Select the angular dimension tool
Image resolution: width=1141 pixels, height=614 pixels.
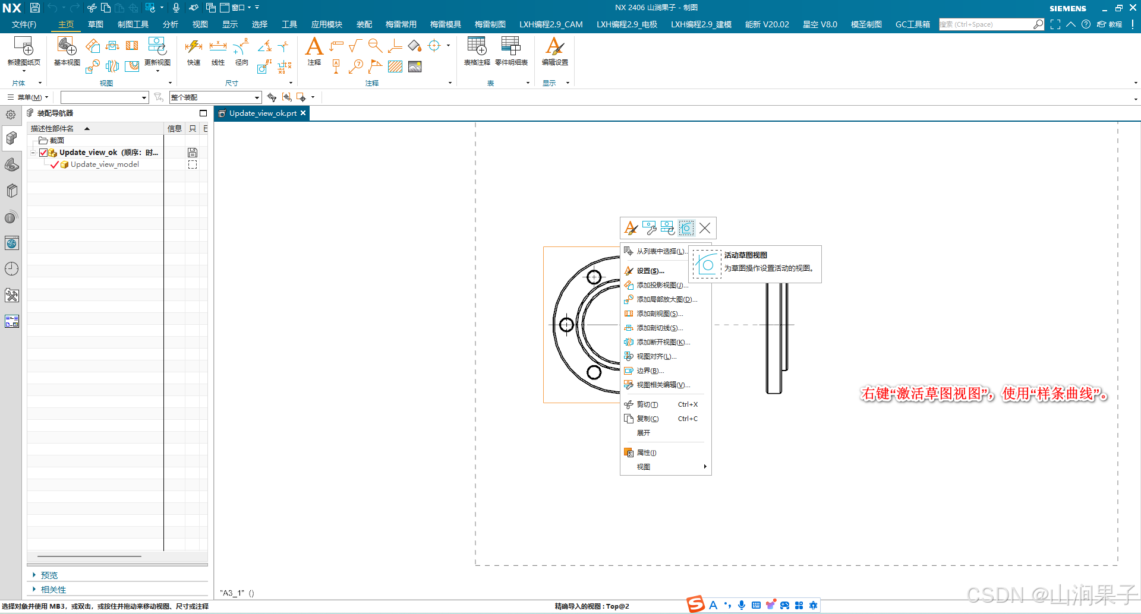264,46
